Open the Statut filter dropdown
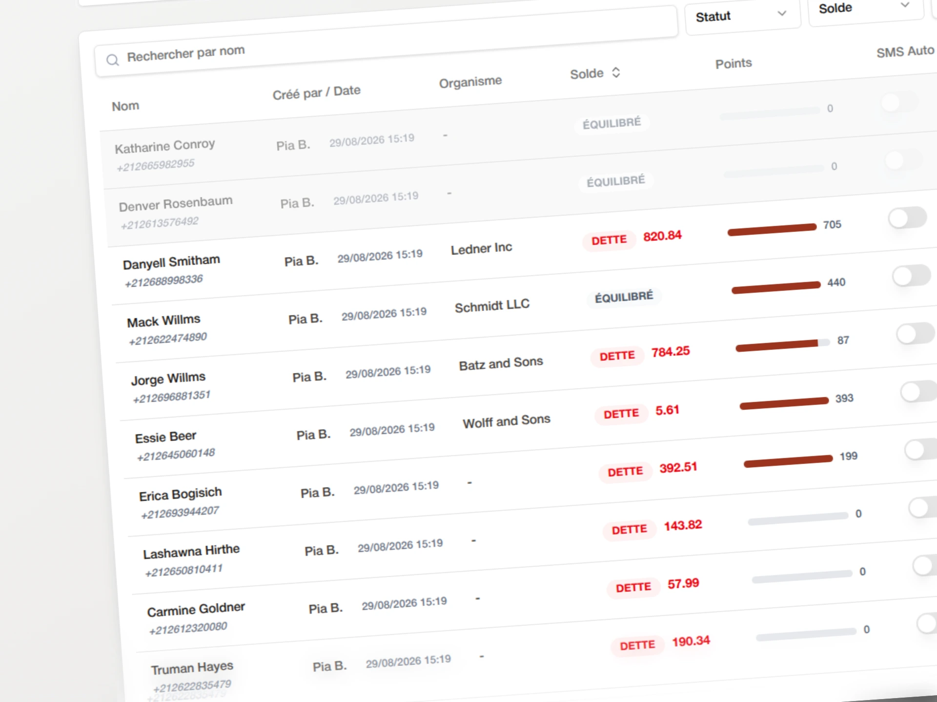The height and width of the screenshot is (702, 937). (742, 16)
